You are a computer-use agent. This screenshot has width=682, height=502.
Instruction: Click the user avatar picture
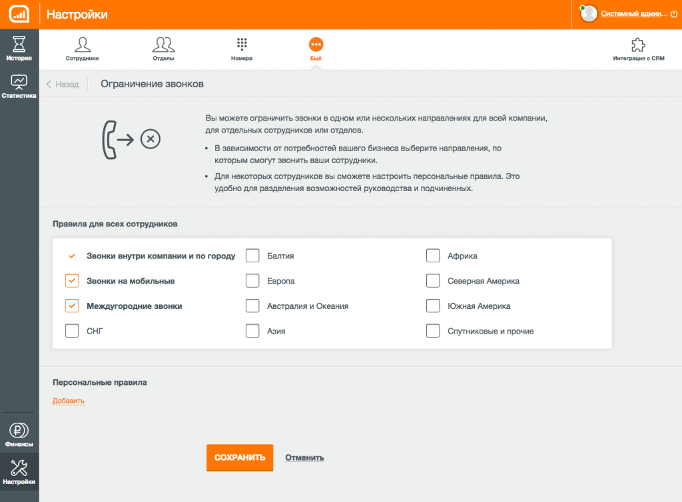click(x=589, y=13)
